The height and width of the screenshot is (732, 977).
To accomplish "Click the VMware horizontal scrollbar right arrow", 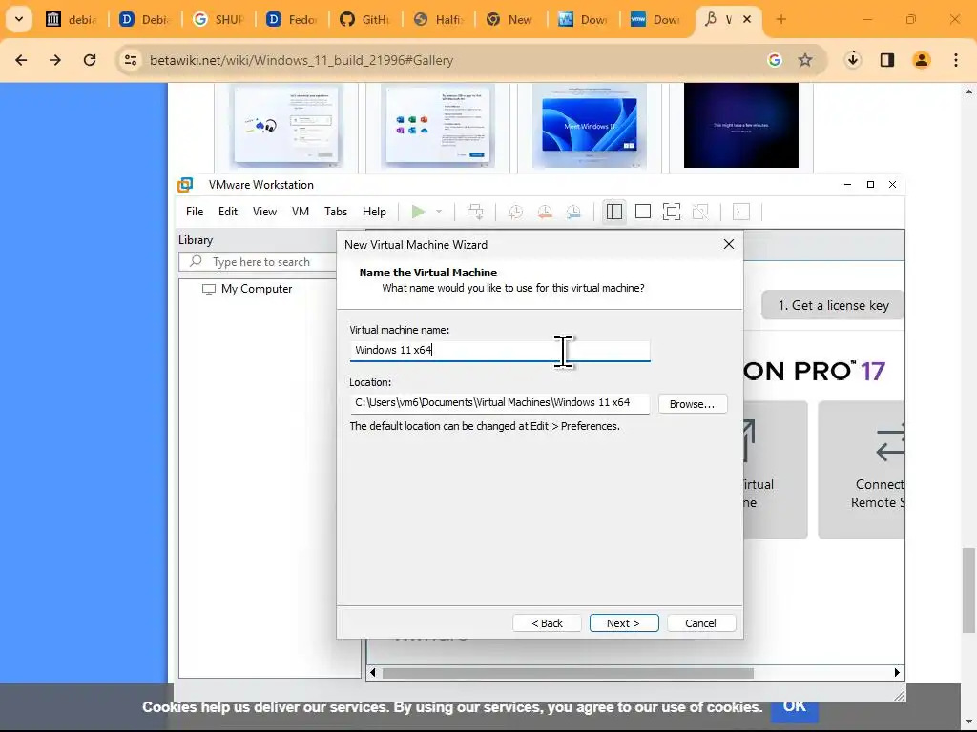I will [897, 672].
